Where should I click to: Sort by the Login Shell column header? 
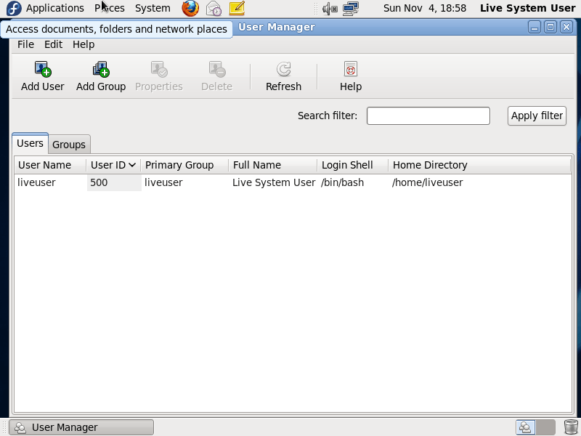coord(353,165)
